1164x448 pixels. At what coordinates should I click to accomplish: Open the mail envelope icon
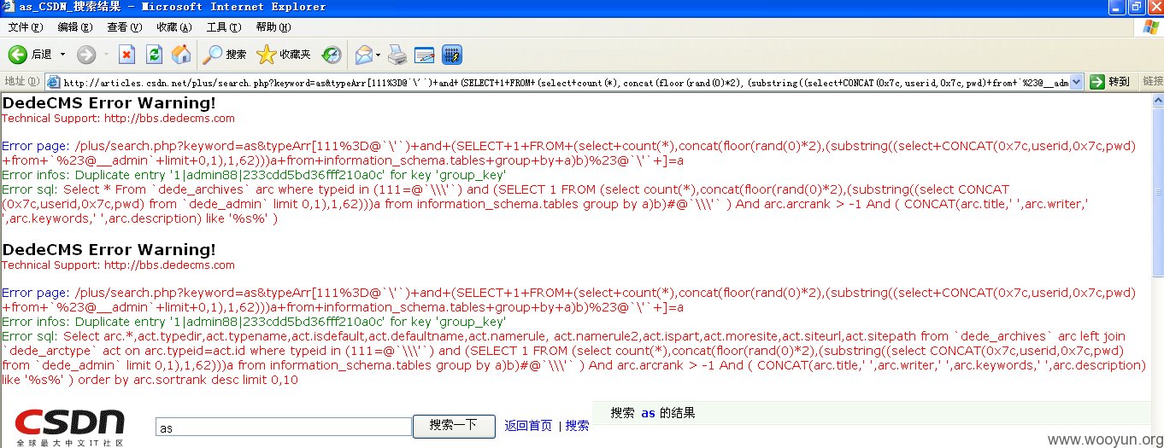point(364,55)
